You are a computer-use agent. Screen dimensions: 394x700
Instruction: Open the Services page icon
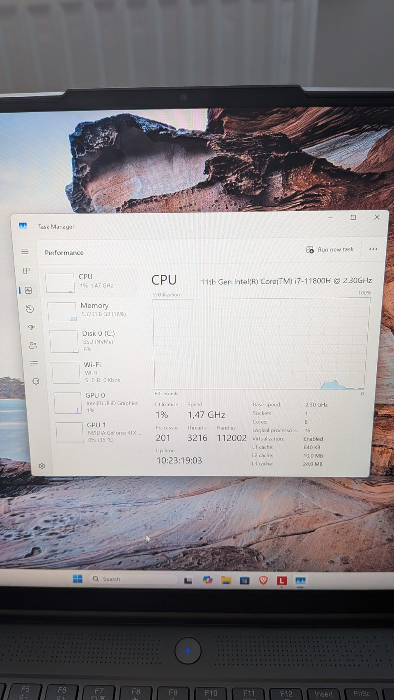[36, 381]
